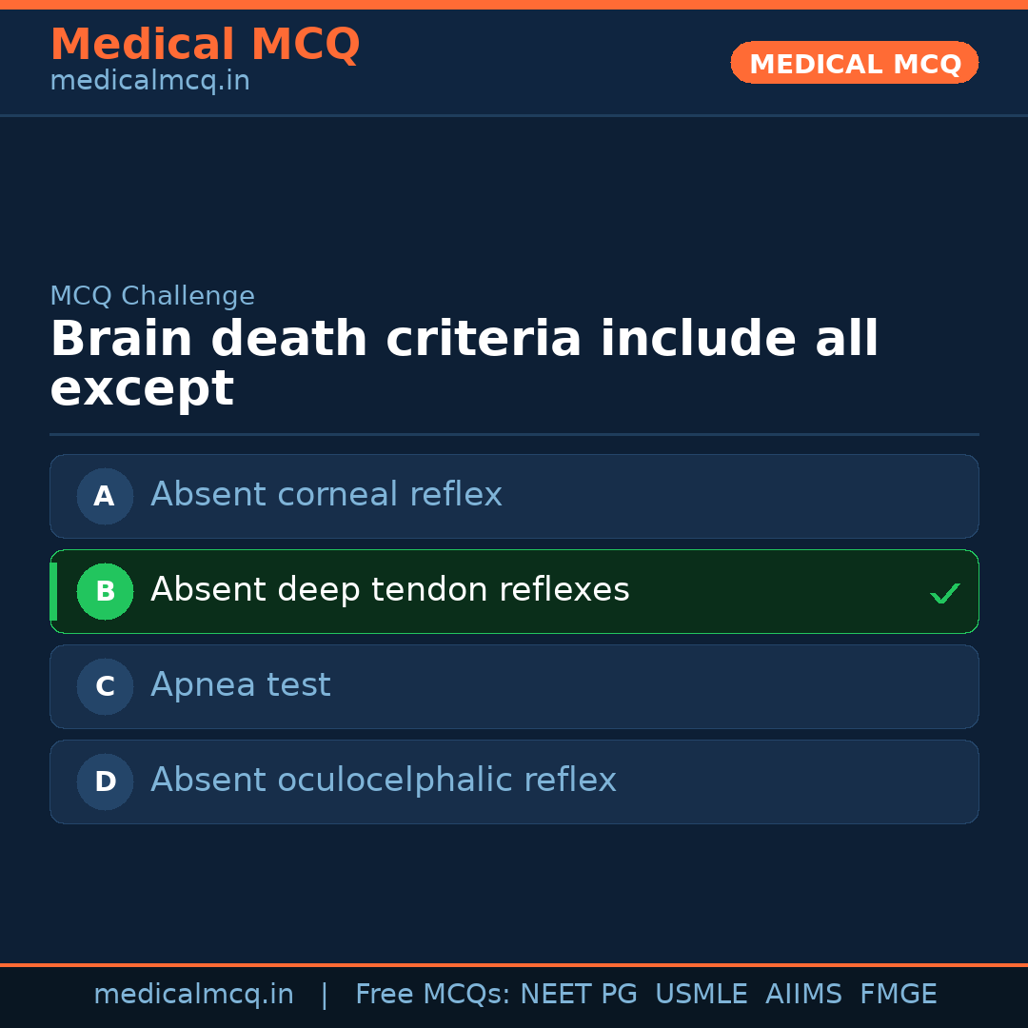Viewport: 1028px width, 1028px height.
Task: Click the medicalmcq.in link under the logo
Action: [149, 80]
